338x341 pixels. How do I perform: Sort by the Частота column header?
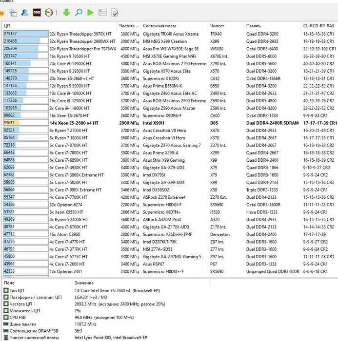[129, 26]
